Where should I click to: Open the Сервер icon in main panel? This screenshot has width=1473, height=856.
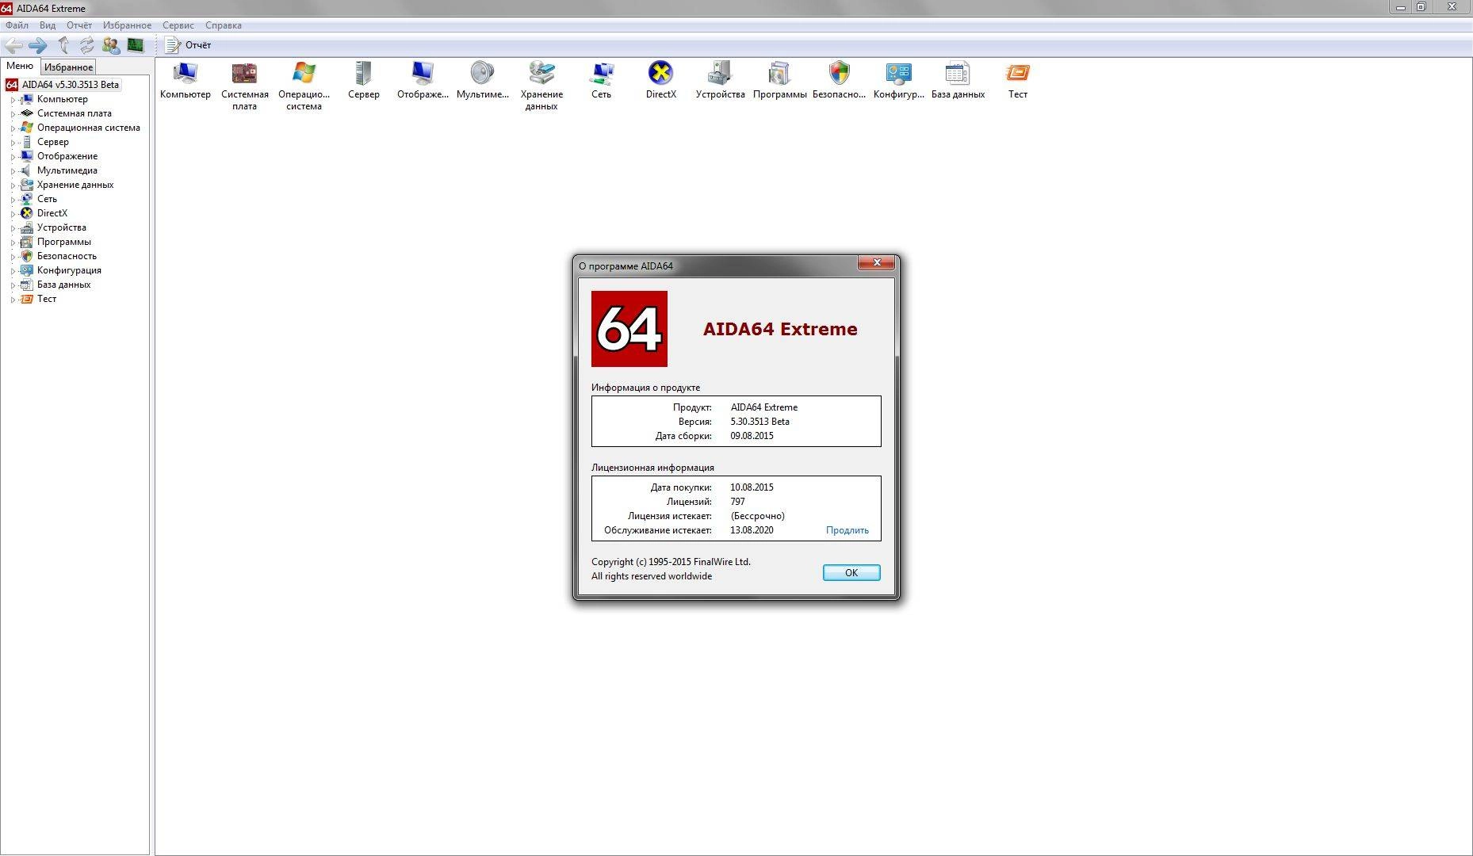coord(363,80)
